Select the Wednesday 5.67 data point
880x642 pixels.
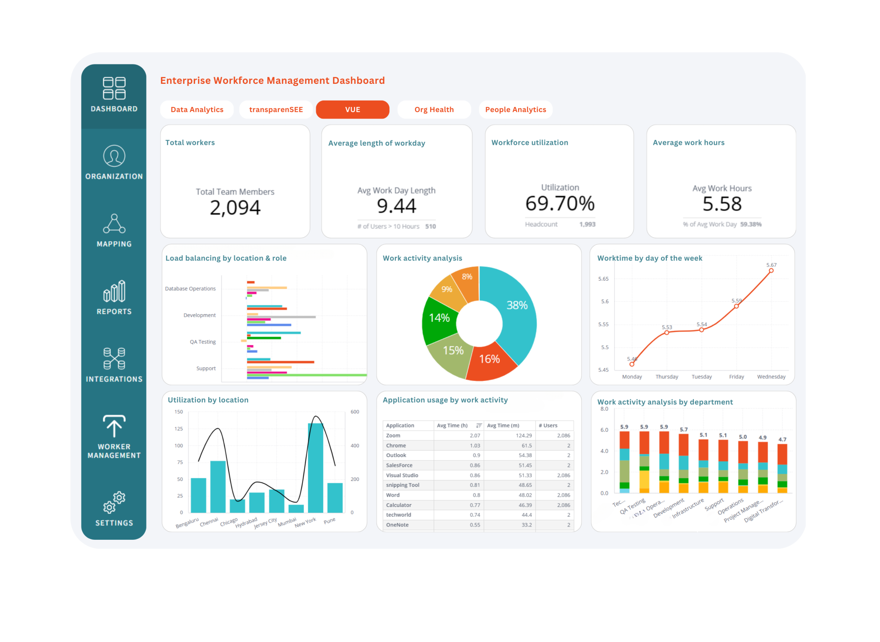pyautogui.click(x=770, y=271)
